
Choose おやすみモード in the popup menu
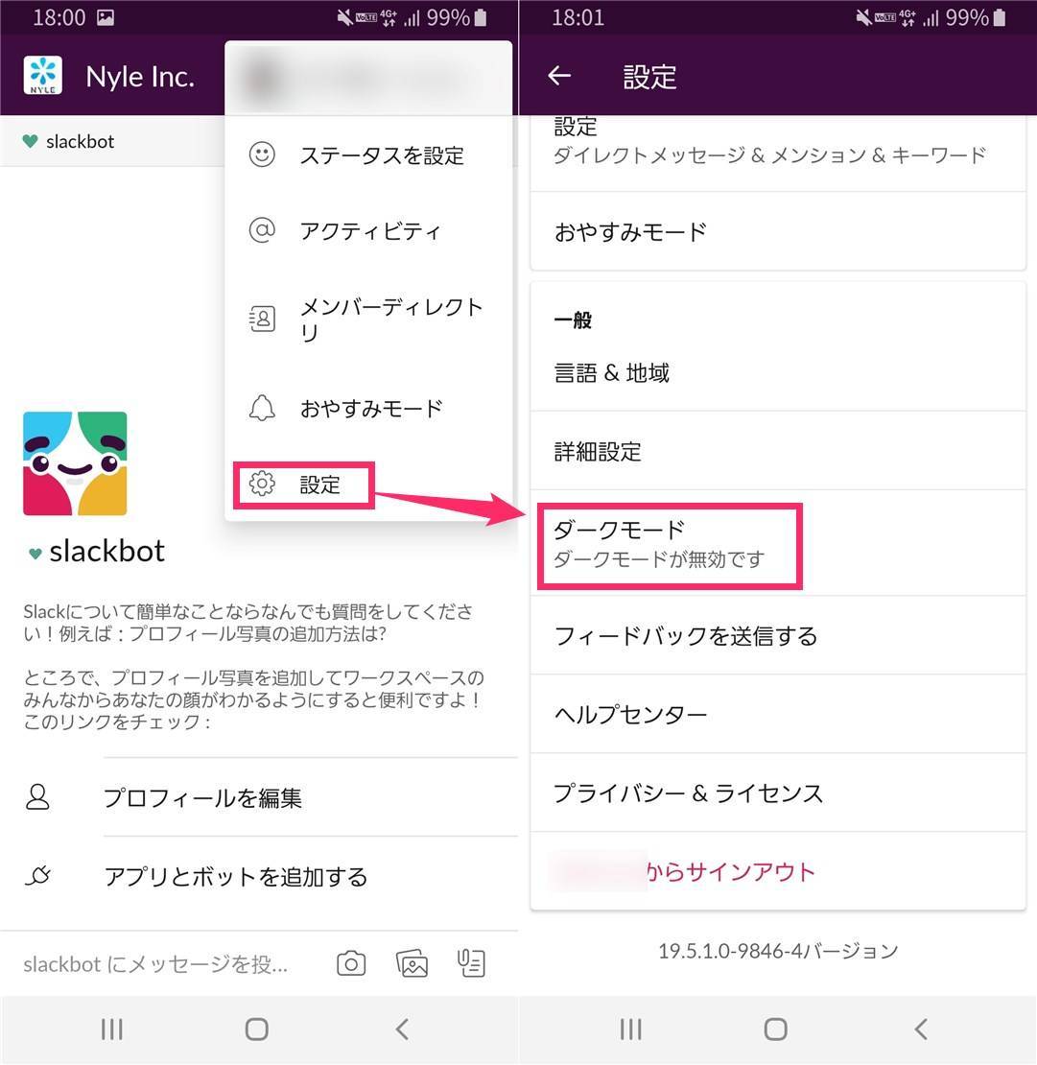pos(368,408)
